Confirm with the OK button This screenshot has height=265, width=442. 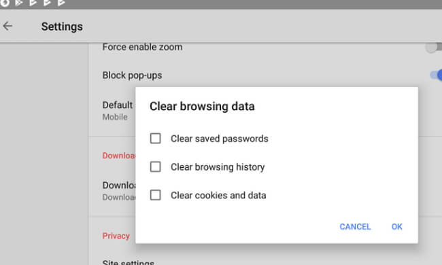point(396,227)
